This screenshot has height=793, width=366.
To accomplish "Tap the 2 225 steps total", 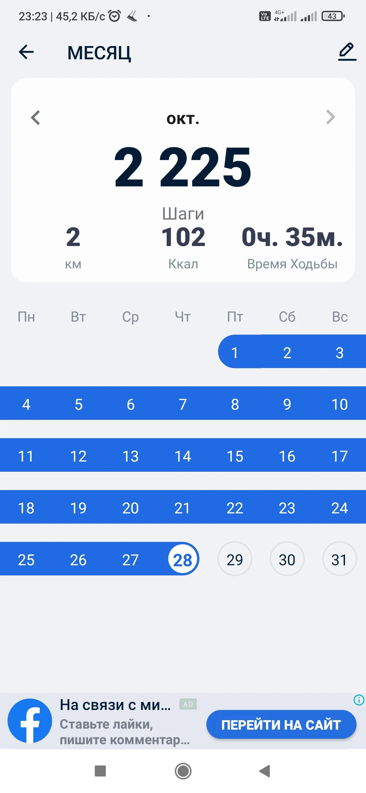I will pos(183,167).
